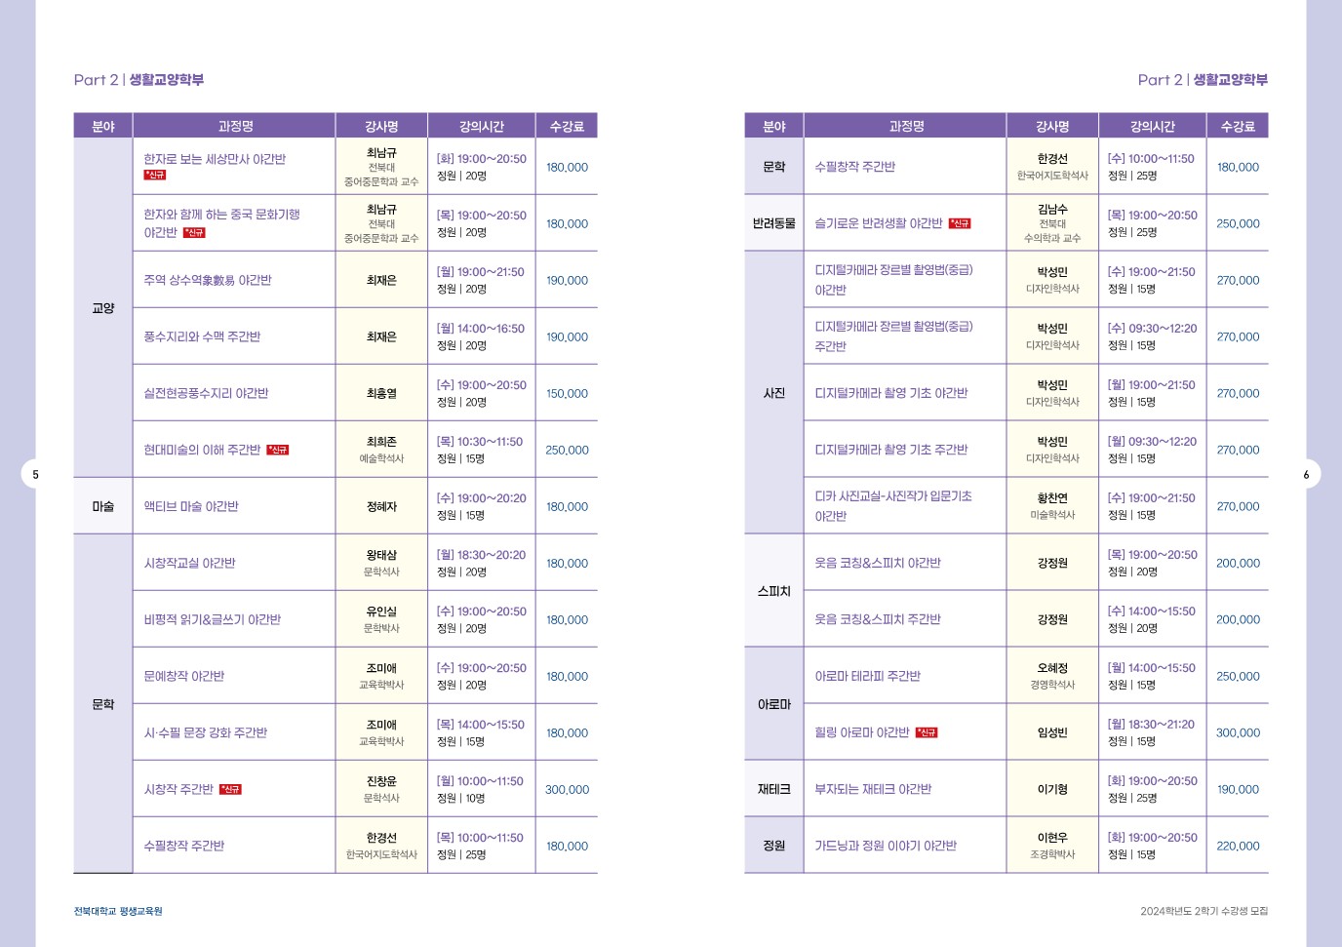The width and height of the screenshot is (1342, 947).
Task: Open the 주역 상수역 야간반 course
Action: point(208,281)
